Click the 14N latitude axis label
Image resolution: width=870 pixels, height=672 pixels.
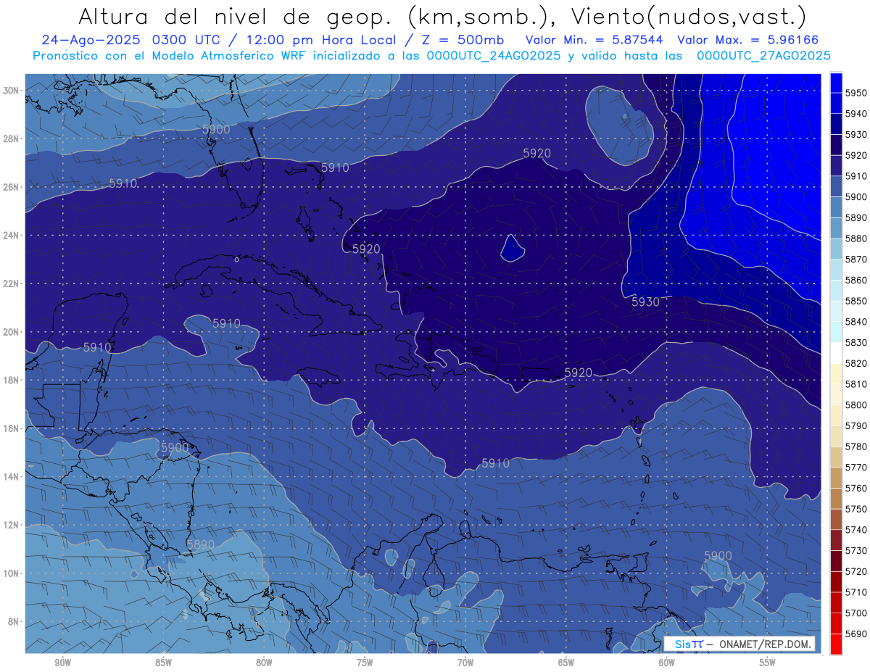pos(11,476)
